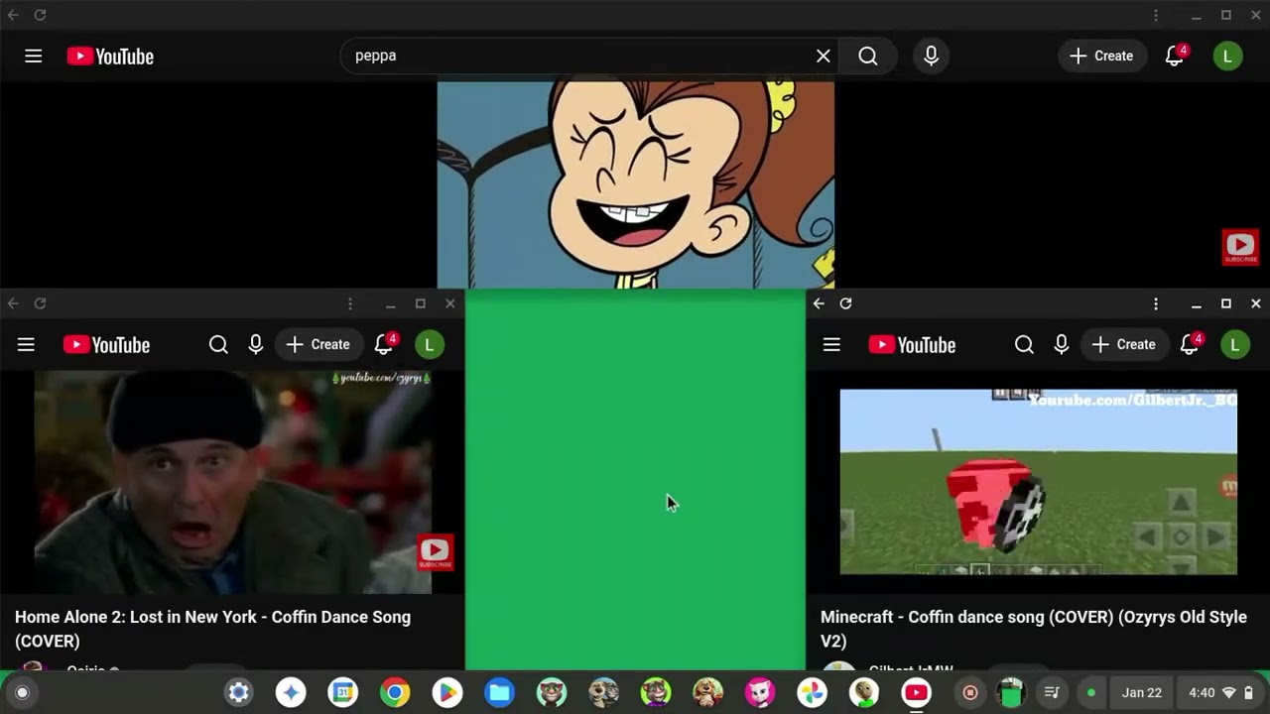Image resolution: width=1270 pixels, height=714 pixels.
Task: Open guide menu in bottom-left window
Action: point(26,345)
